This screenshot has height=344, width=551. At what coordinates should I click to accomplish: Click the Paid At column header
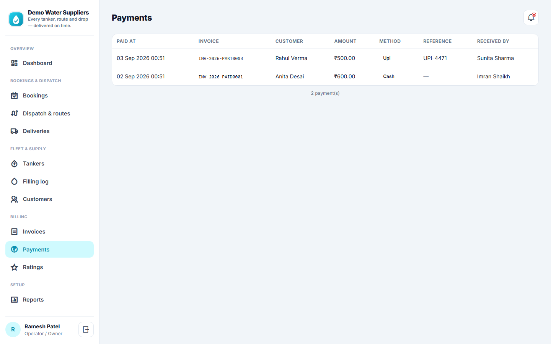(126, 41)
